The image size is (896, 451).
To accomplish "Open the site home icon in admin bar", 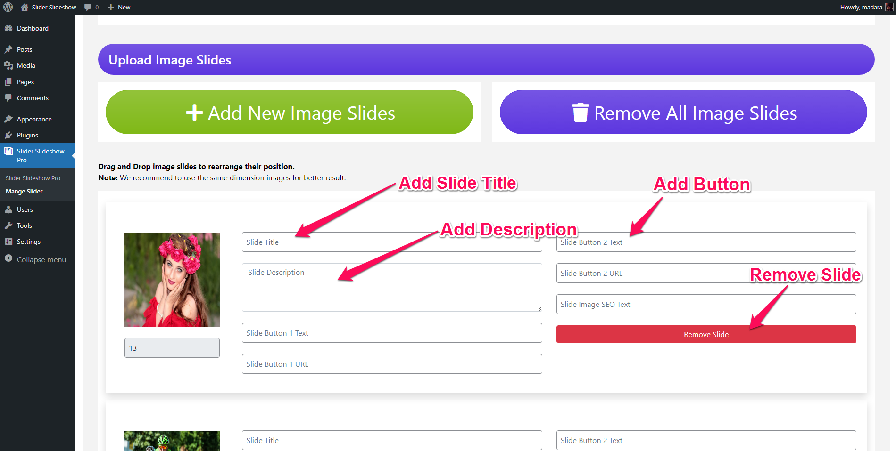I will pyautogui.click(x=25, y=7).
